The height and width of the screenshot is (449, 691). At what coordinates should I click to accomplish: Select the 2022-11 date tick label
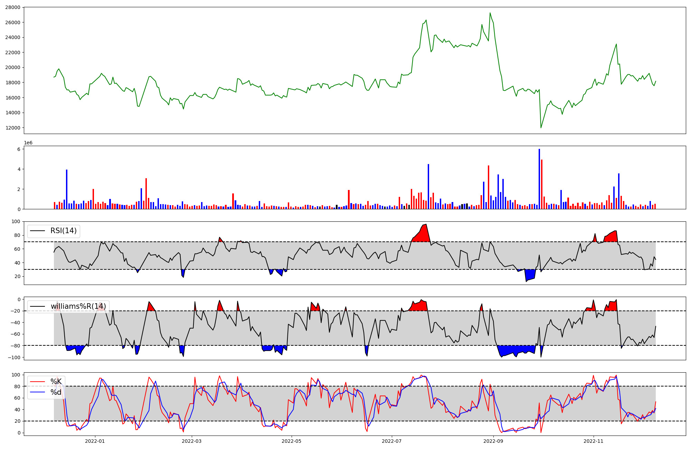point(594,441)
